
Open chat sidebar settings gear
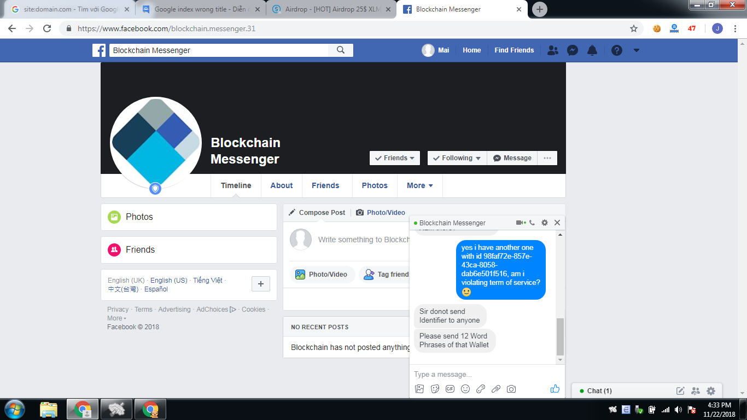[x=711, y=391]
